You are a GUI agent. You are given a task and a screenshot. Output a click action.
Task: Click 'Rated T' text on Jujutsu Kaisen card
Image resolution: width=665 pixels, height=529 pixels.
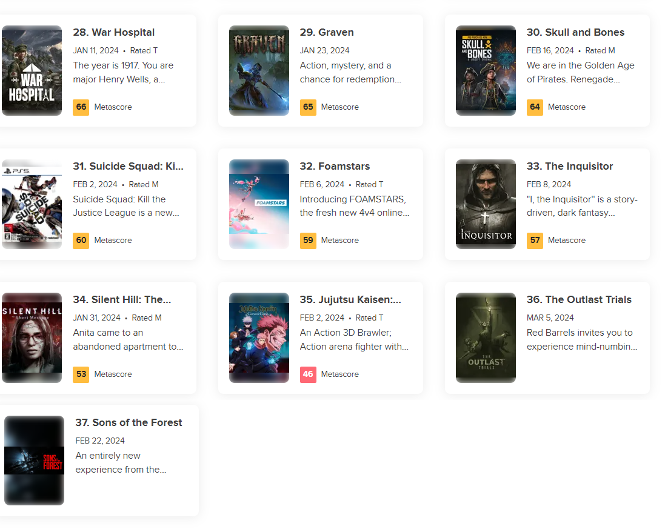(369, 318)
